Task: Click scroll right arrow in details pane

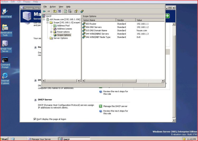Action: tap(163, 81)
